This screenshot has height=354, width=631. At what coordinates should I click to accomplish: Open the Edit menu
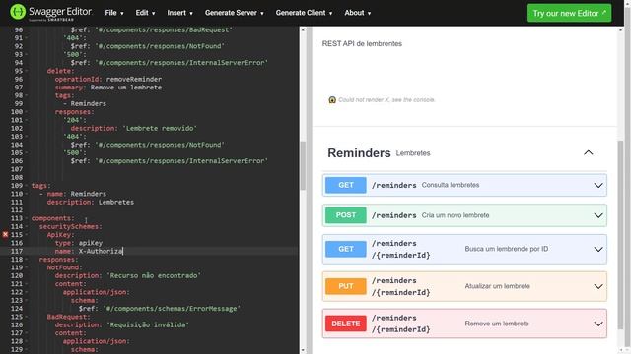click(x=145, y=13)
